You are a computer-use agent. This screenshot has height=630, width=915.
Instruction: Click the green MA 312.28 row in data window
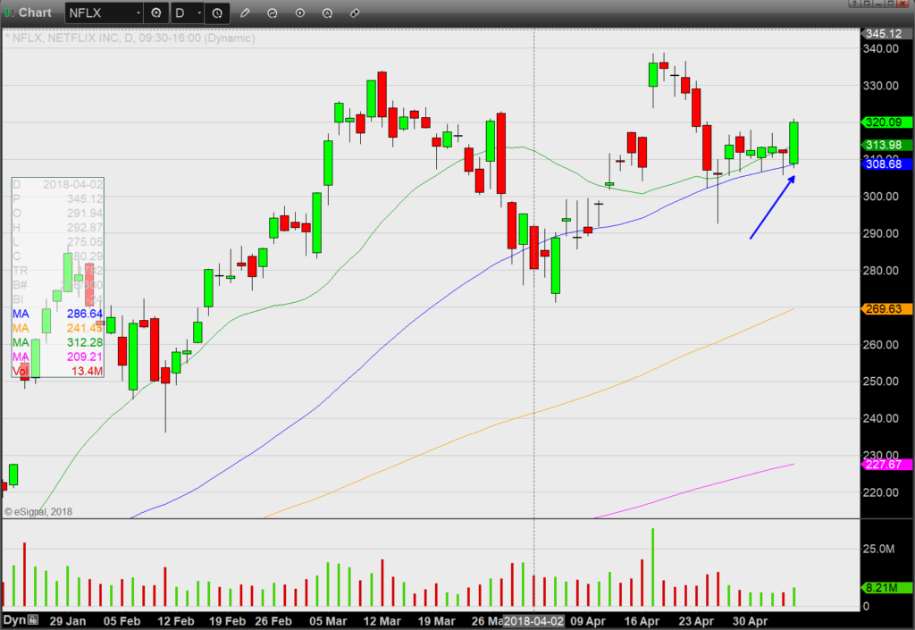[x=58, y=342]
